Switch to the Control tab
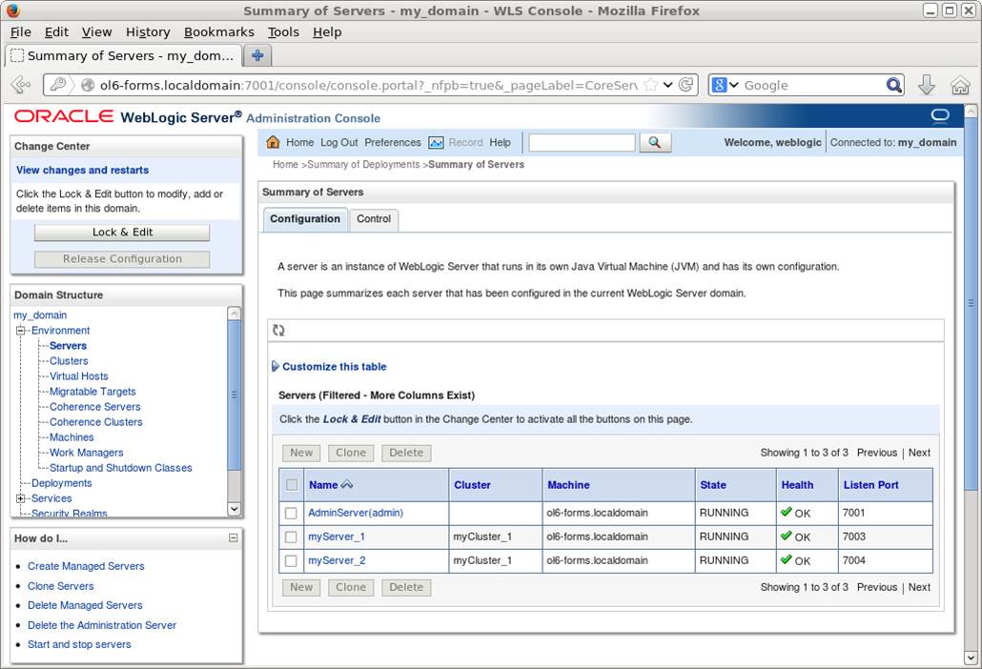Image resolution: width=982 pixels, height=669 pixels. pos(374,219)
